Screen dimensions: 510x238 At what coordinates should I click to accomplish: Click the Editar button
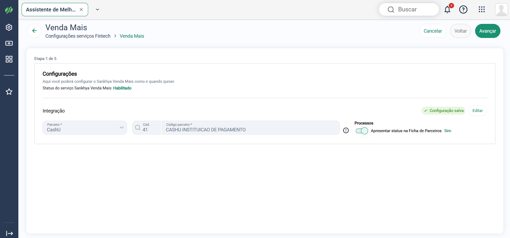(478, 111)
